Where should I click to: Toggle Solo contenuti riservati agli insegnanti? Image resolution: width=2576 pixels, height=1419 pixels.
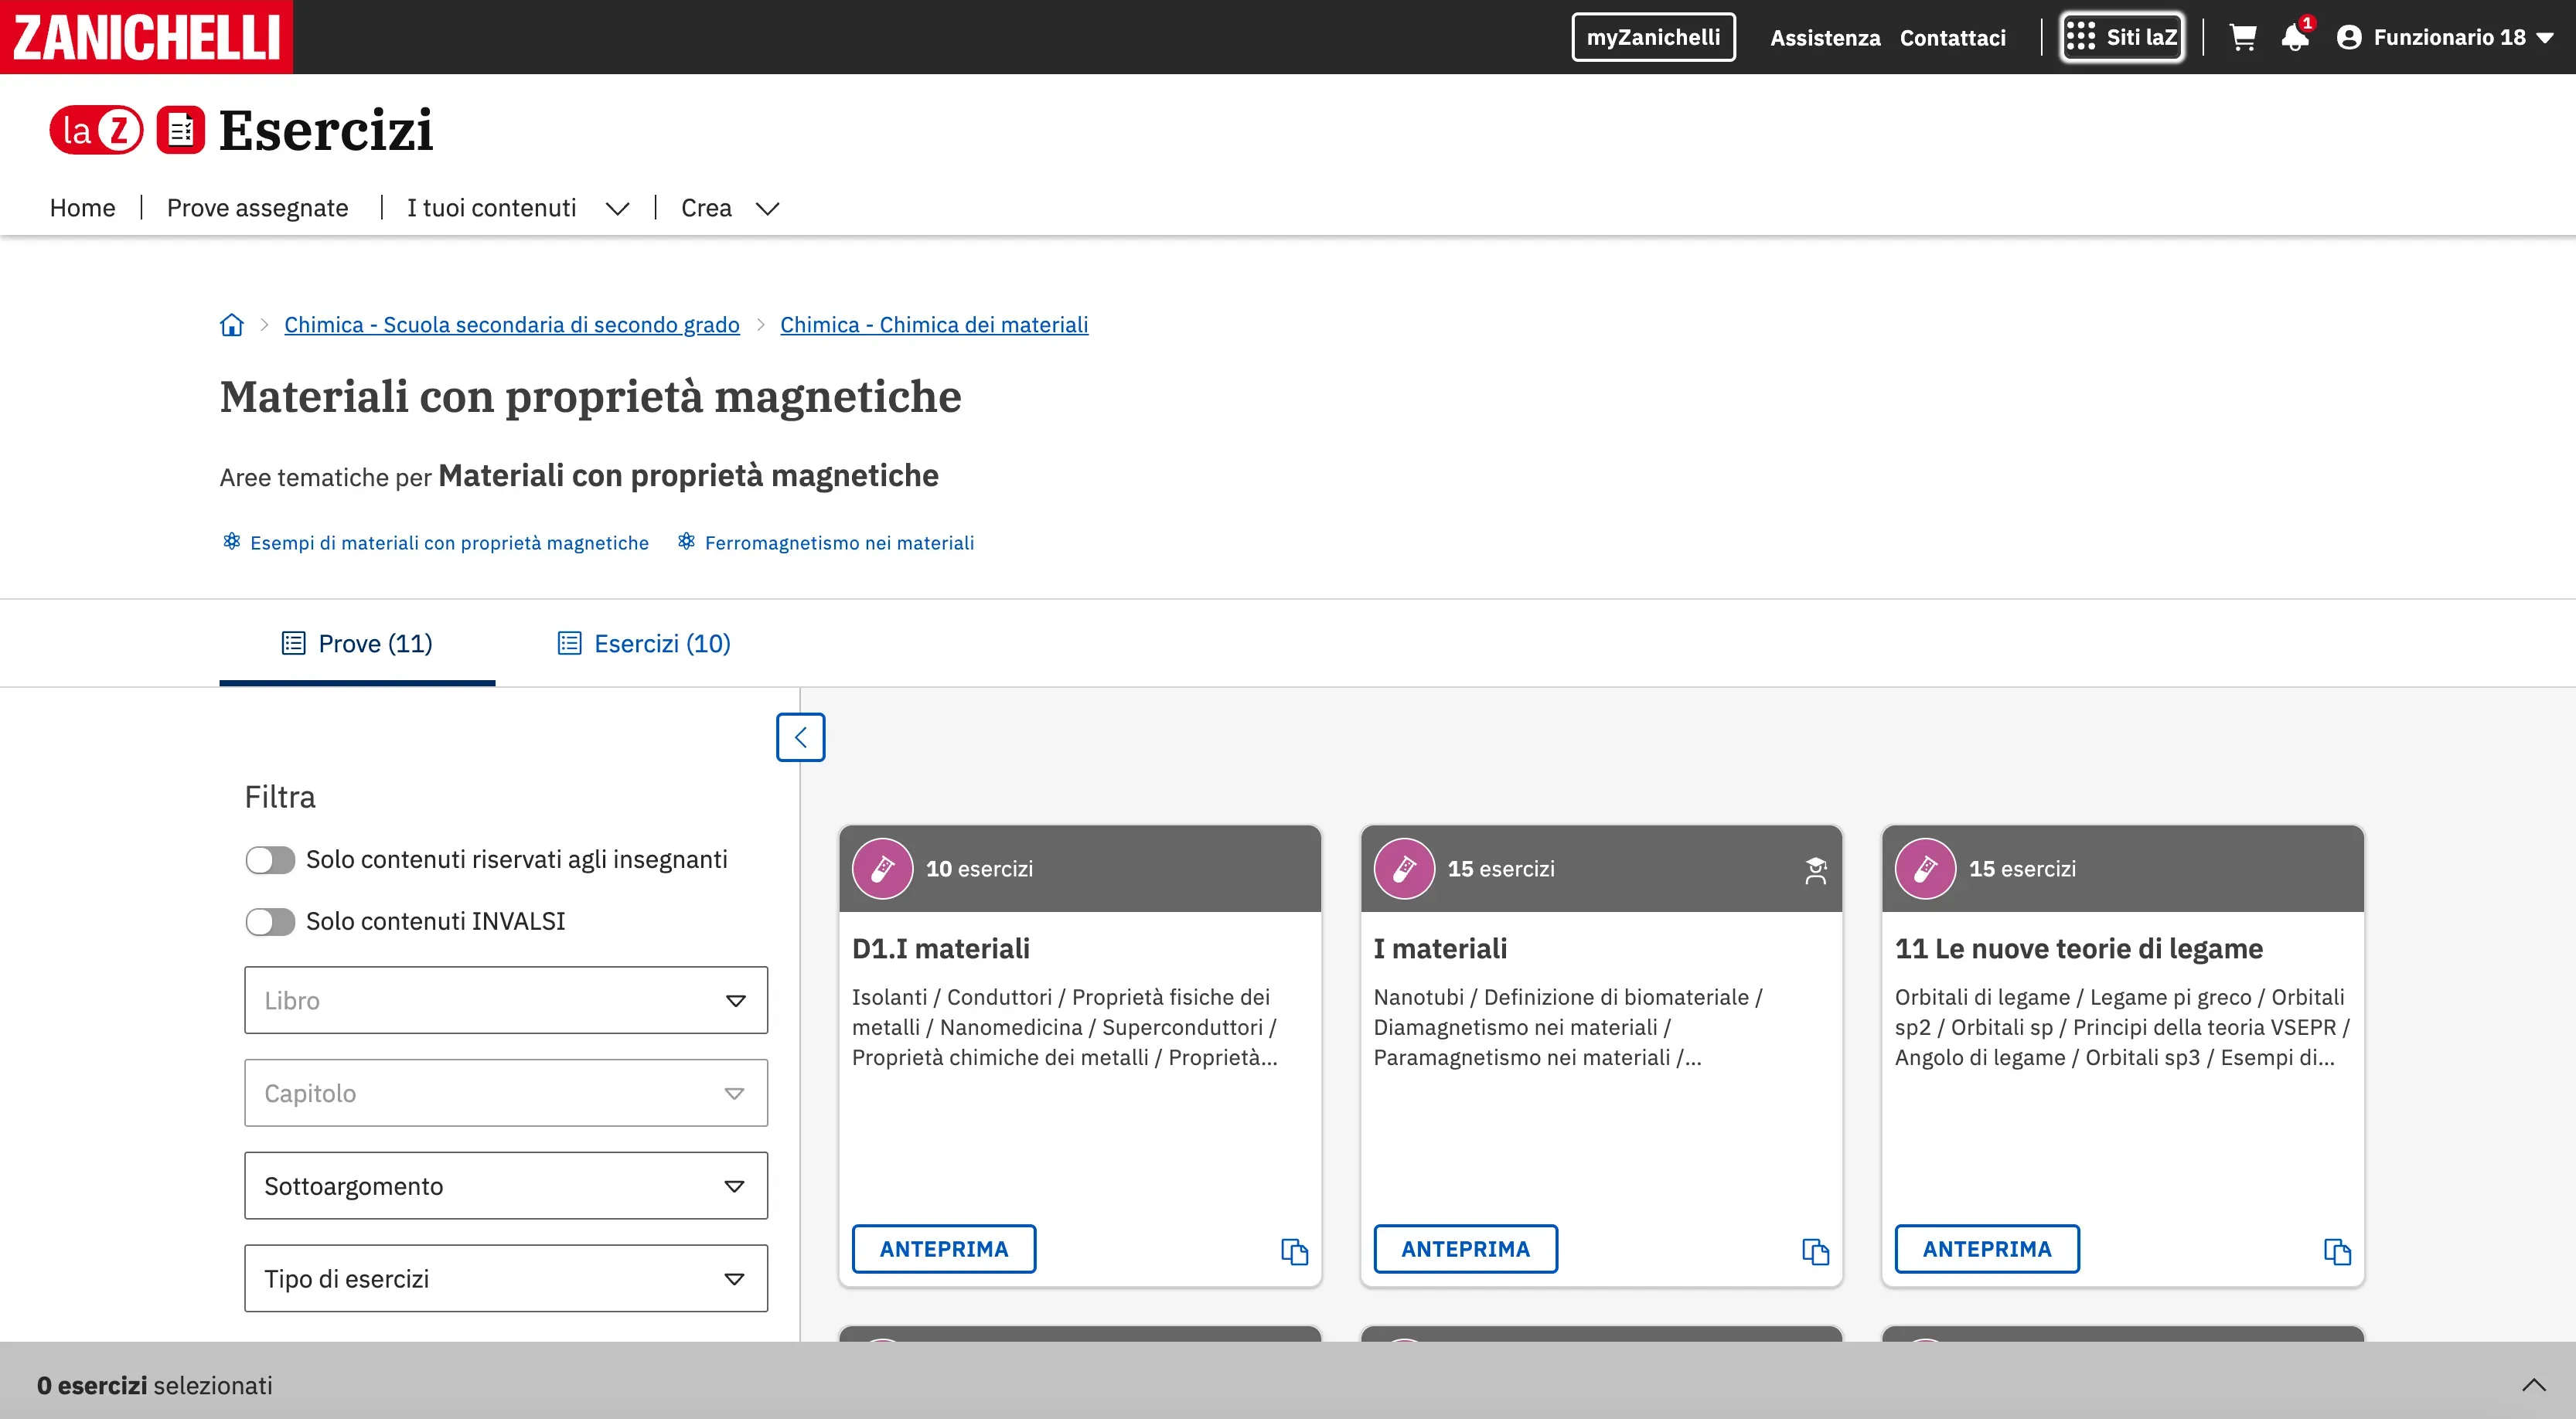270,860
